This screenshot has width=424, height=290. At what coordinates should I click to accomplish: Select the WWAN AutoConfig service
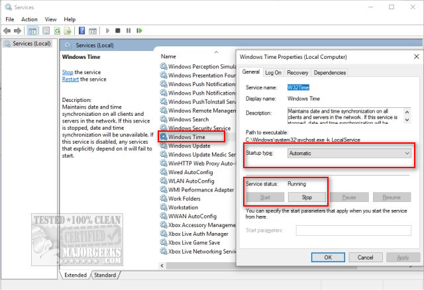[192, 217]
